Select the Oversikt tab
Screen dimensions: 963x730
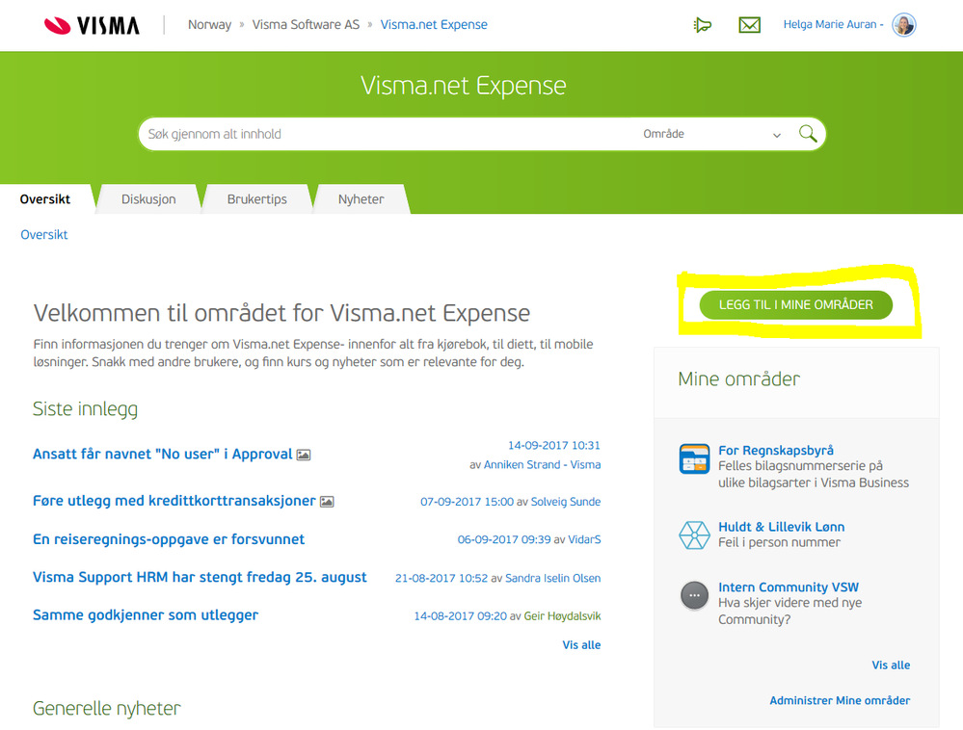[x=45, y=199]
